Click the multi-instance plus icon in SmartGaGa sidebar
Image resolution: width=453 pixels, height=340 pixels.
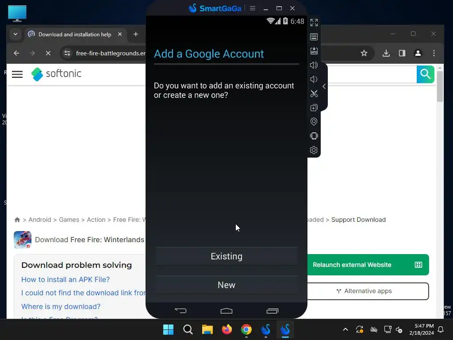click(314, 108)
